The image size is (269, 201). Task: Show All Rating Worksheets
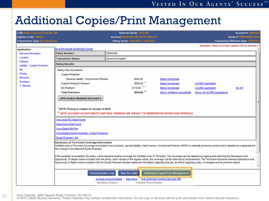(175, 92)
